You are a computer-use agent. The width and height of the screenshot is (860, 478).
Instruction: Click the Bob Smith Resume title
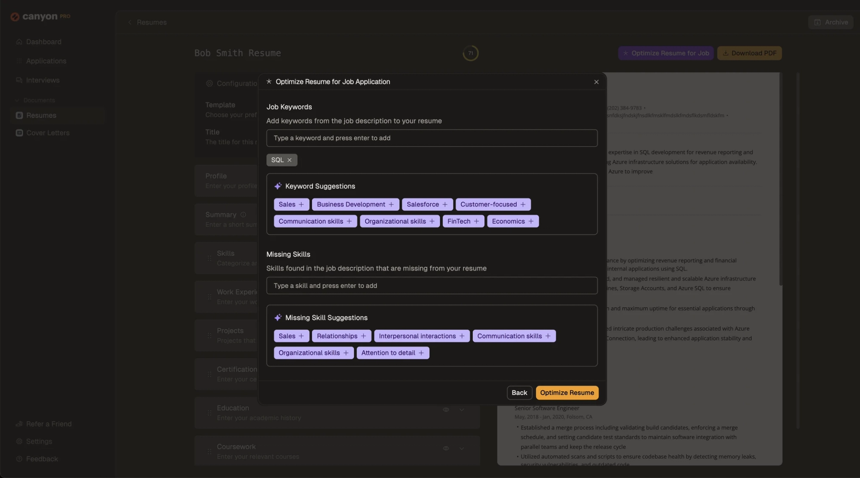tap(237, 53)
